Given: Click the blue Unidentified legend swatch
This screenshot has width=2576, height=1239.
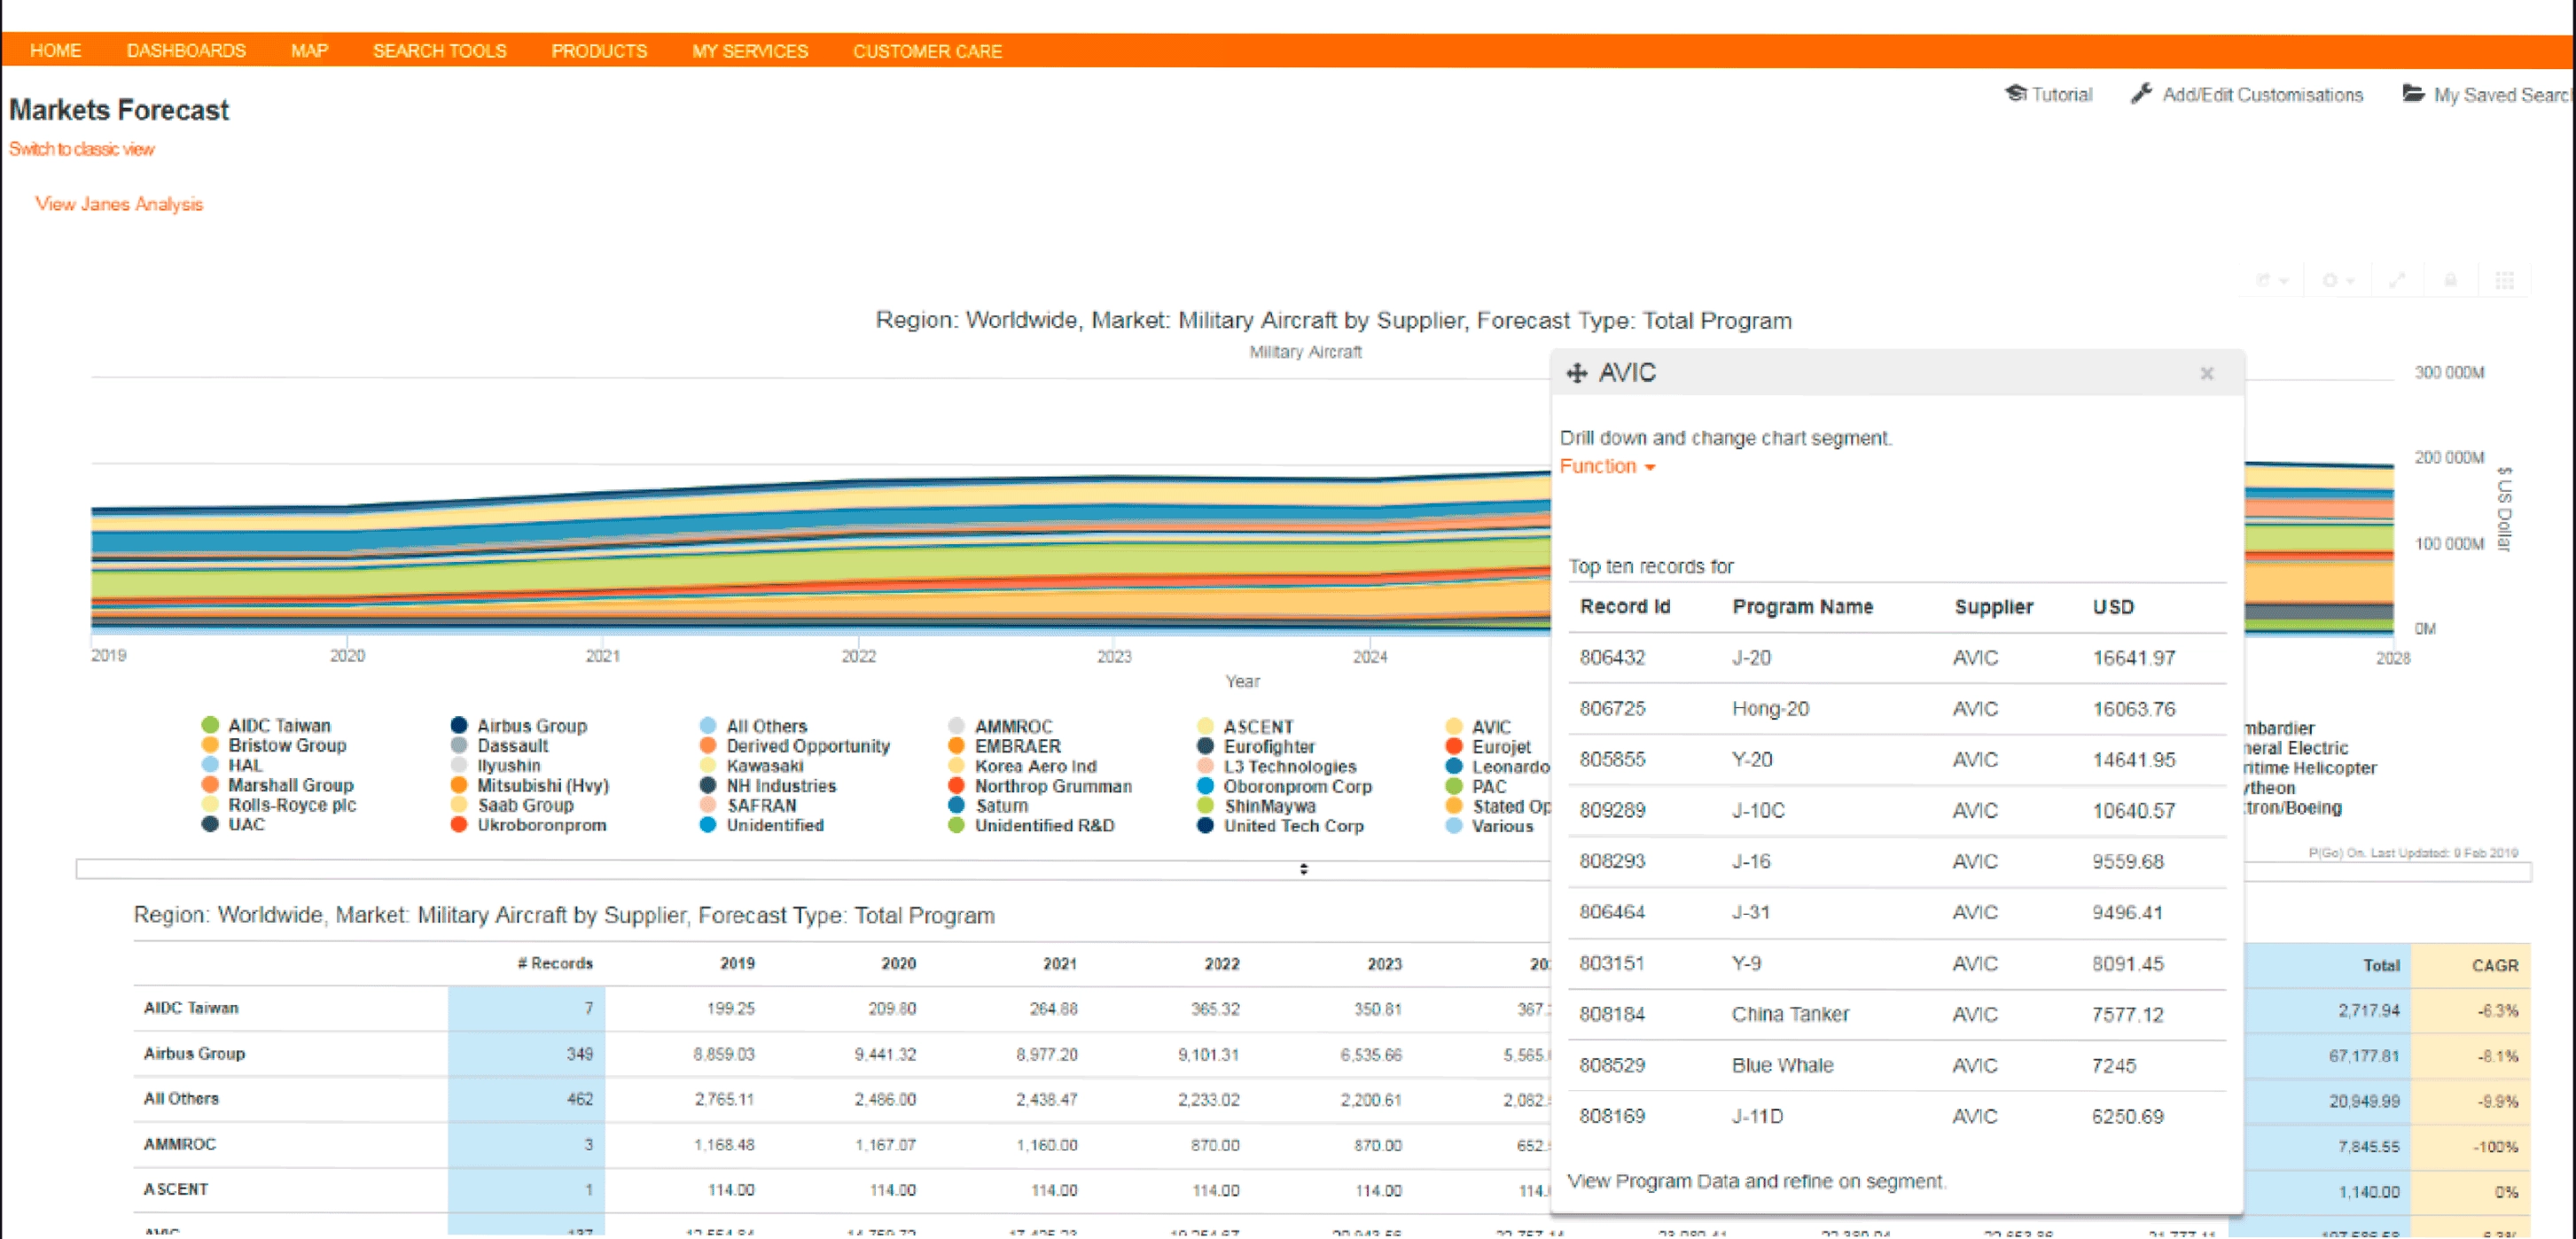Looking at the screenshot, I should point(708,825).
